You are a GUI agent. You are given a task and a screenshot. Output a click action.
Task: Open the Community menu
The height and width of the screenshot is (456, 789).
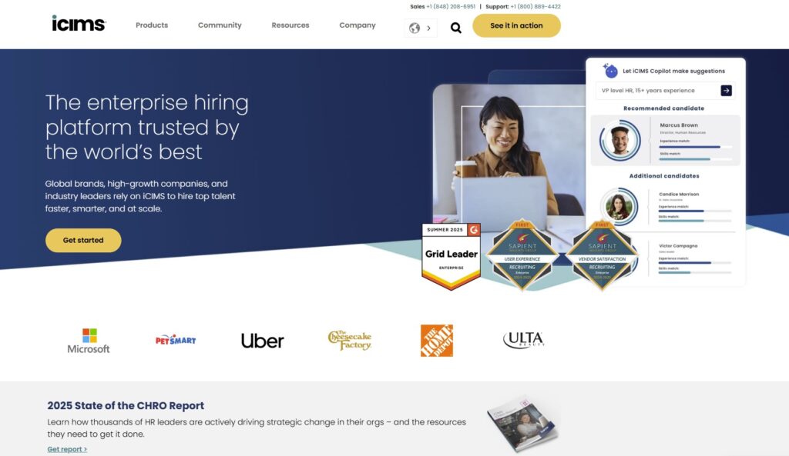coord(220,25)
